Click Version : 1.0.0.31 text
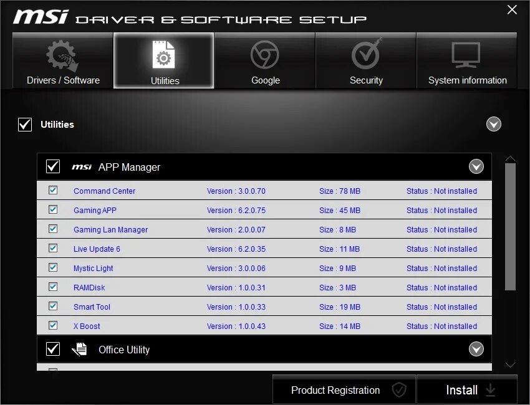The image size is (530, 405). (236, 287)
